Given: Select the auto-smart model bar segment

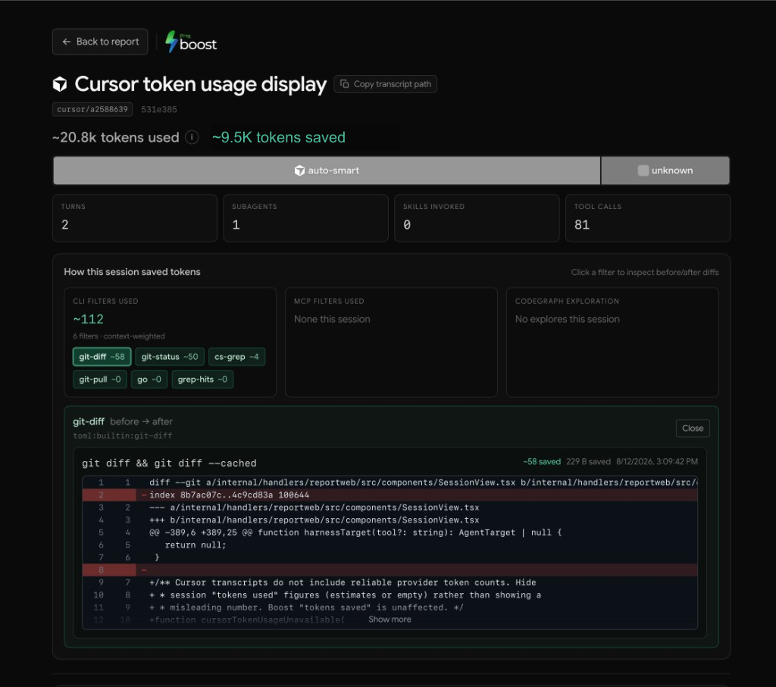Looking at the screenshot, I should [327, 170].
